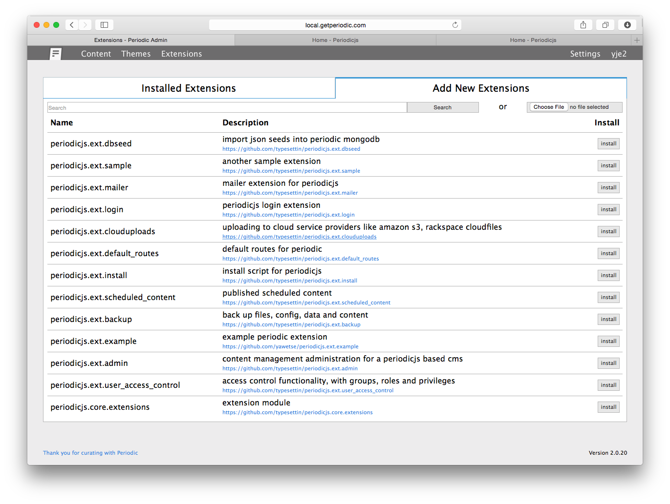Open the core.extensions GitHub link

[x=298, y=413]
